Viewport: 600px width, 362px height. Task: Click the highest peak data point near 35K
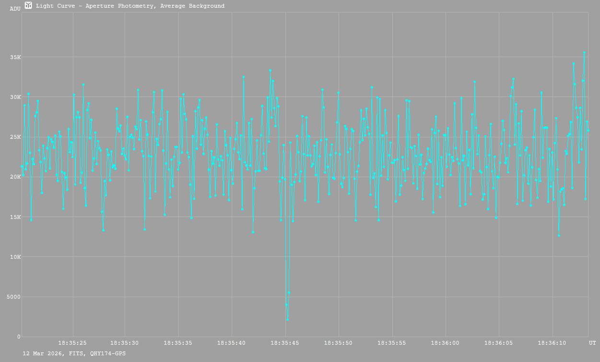[584, 52]
